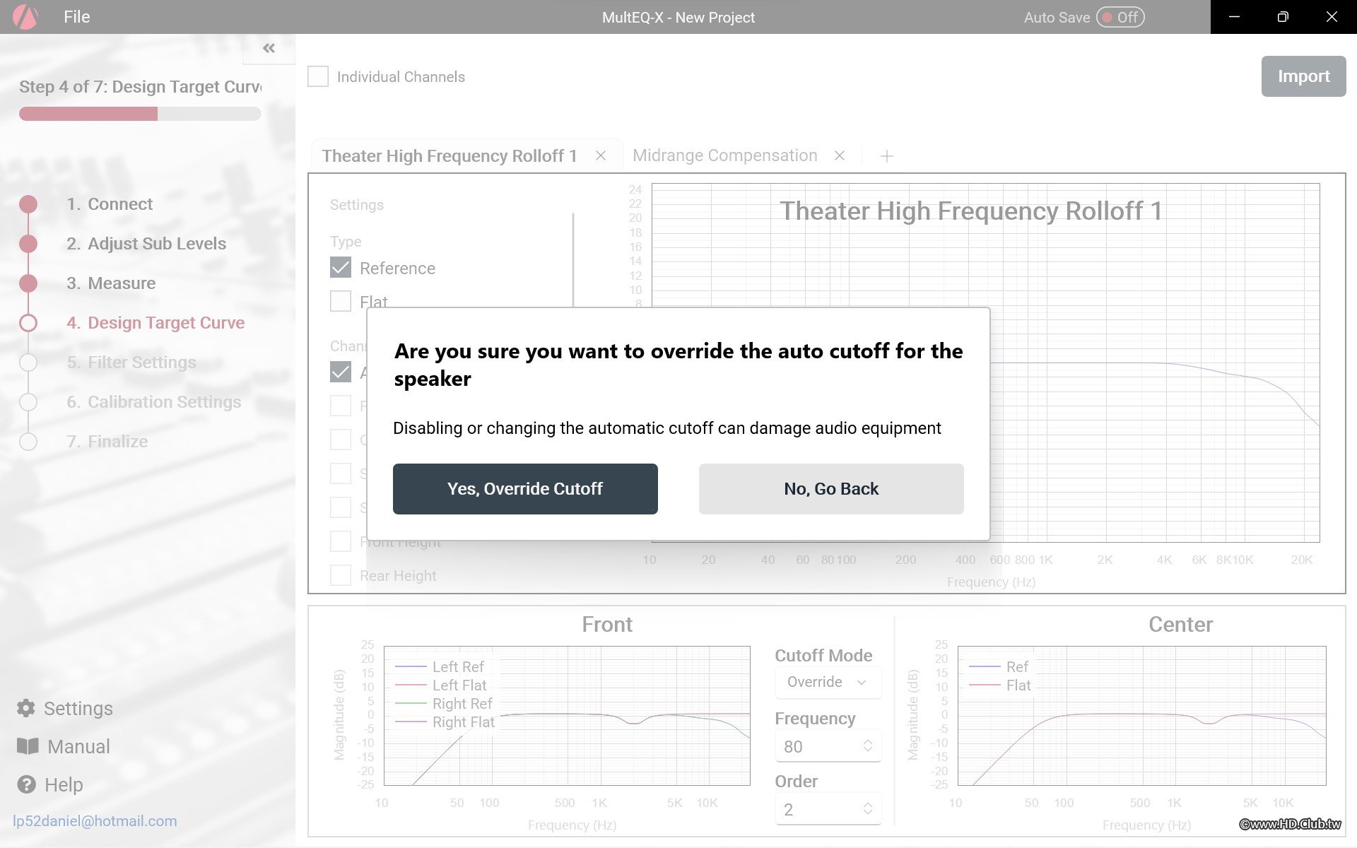The image size is (1357, 848).
Task: Collapse the sidebar with double chevron
Action: pos(269,48)
